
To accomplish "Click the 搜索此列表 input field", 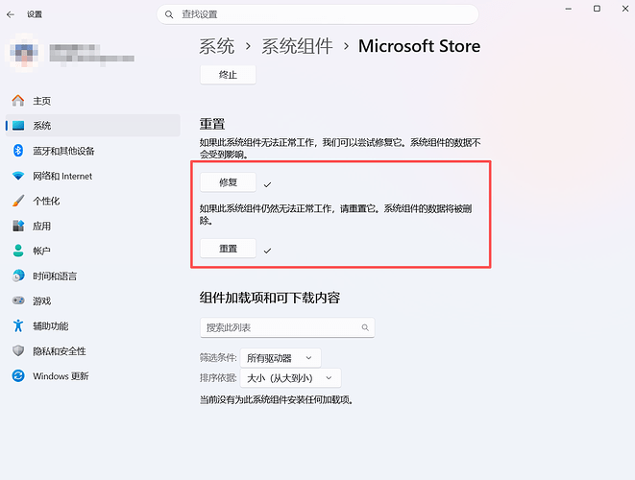I will (287, 327).
